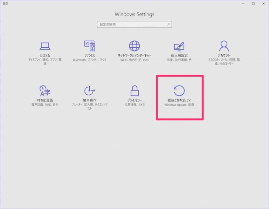269x209 pixels.
Task: Click the 更新とセキュリティ label text
Action: point(179,100)
